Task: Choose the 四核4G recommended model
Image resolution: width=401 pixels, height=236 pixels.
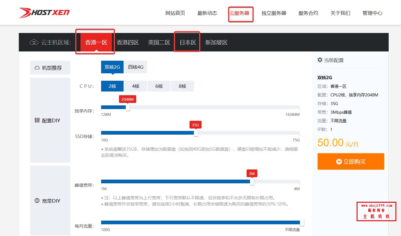Action: 136,67
